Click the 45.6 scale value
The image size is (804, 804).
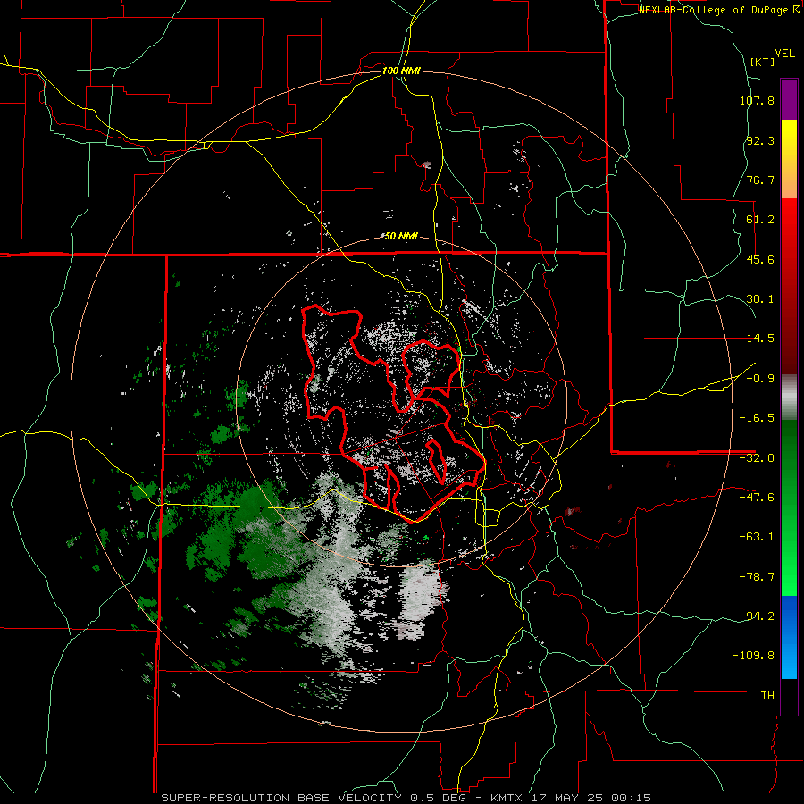tap(760, 259)
